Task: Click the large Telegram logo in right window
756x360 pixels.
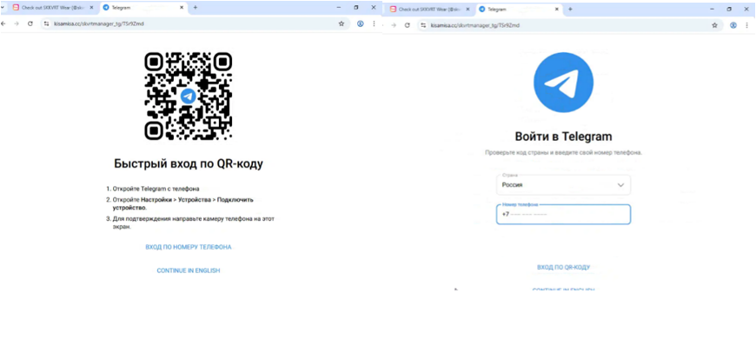Action: pos(563,83)
